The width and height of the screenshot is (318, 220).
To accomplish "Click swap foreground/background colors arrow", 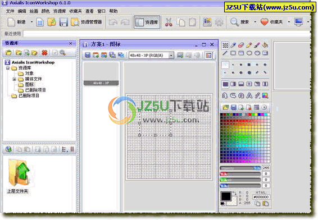I will pyautogui.click(x=234, y=194).
